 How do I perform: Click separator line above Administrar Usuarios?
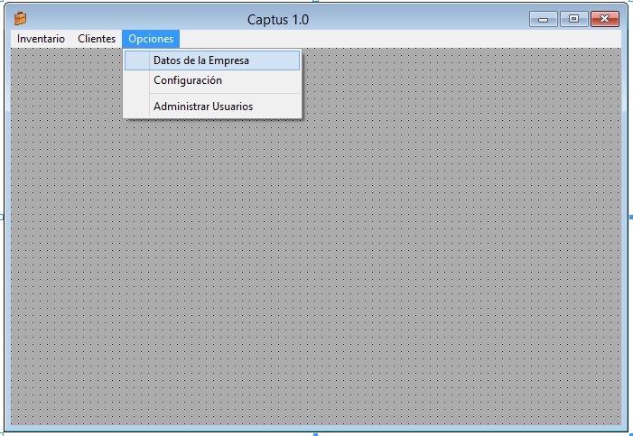pyautogui.click(x=224, y=93)
